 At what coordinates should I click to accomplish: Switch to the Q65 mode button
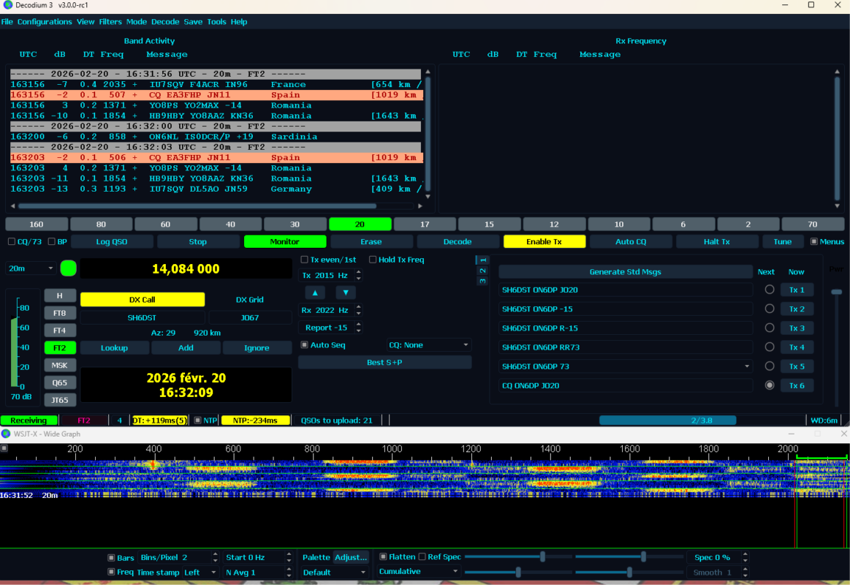coord(59,382)
